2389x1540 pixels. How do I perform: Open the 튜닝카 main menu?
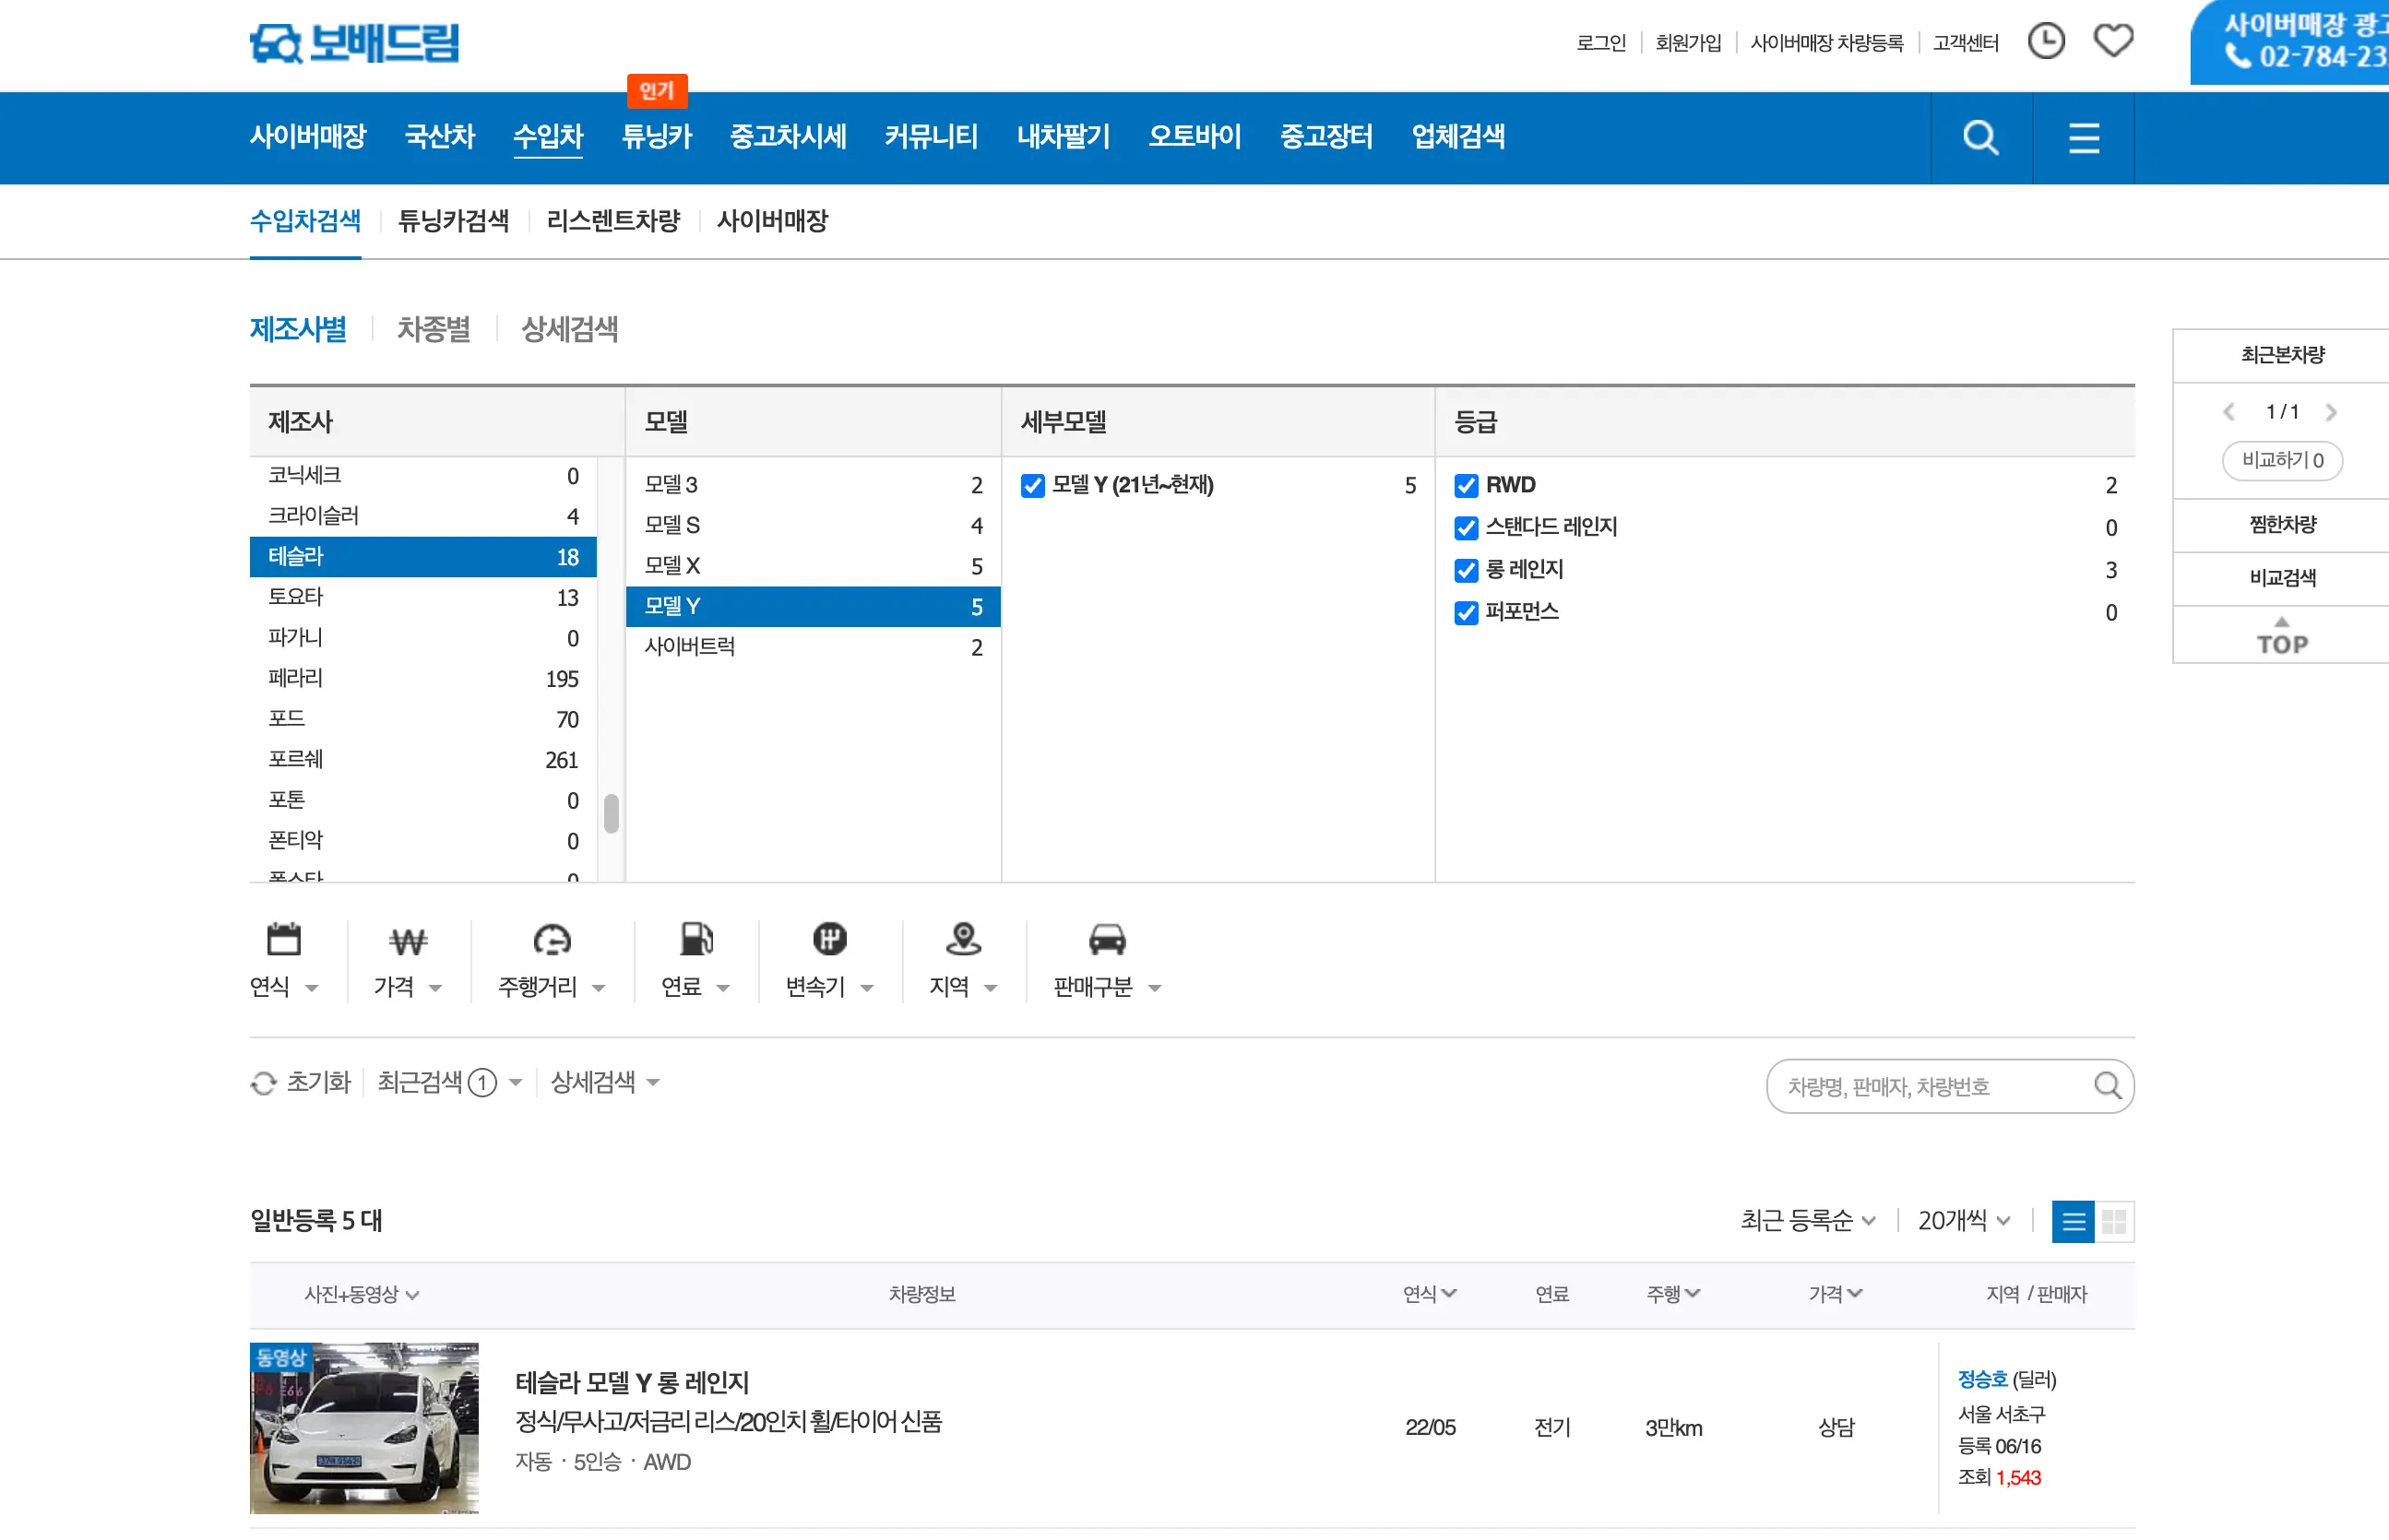[x=656, y=136]
